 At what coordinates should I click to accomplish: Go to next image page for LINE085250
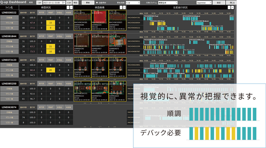pos(109,103)
